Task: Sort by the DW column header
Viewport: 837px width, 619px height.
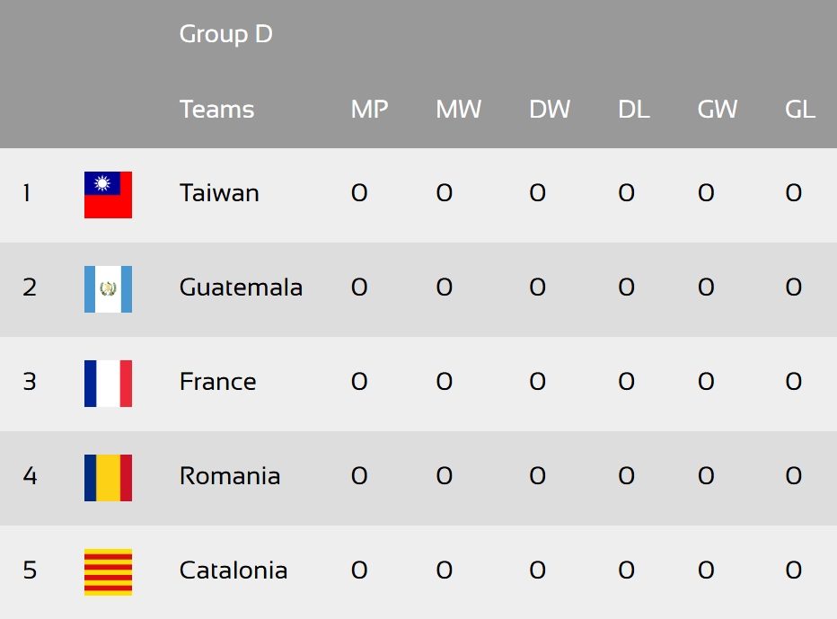Action: pyautogui.click(x=550, y=110)
